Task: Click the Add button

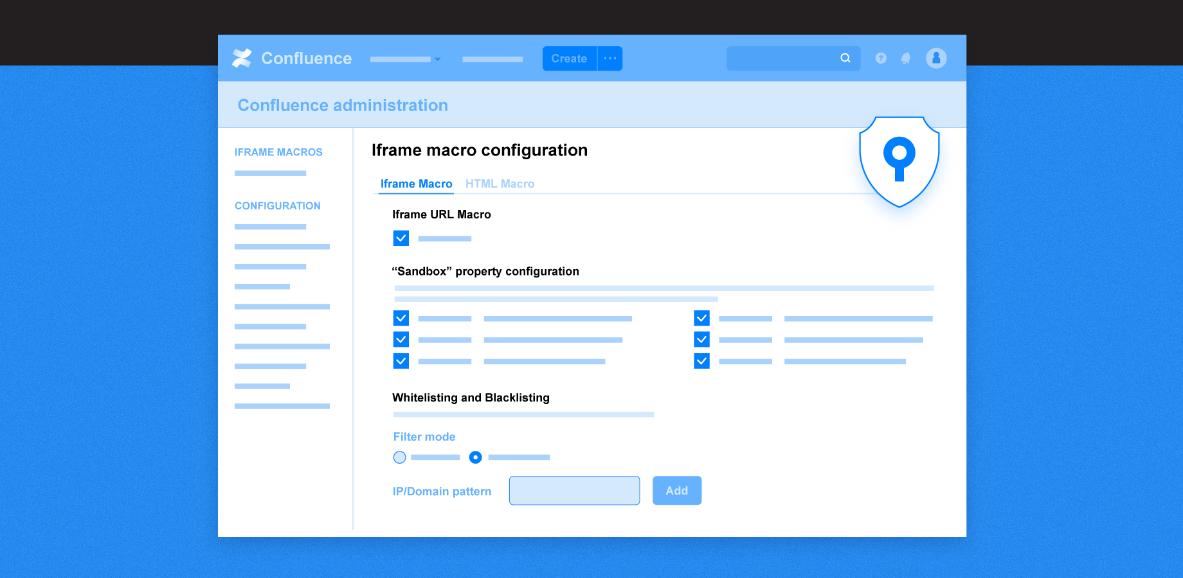Action: click(x=677, y=491)
